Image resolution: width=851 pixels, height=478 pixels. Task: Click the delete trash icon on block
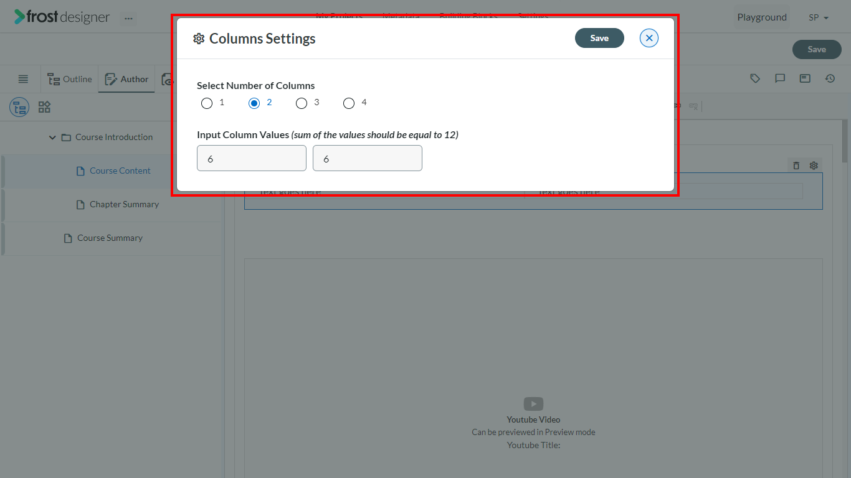click(796, 166)
